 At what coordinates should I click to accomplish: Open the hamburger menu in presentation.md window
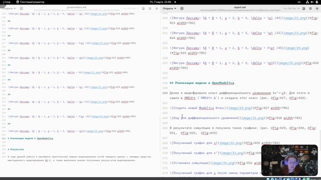[x=150, y=8]
